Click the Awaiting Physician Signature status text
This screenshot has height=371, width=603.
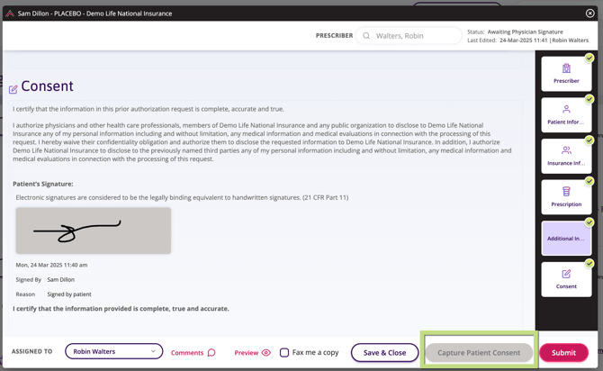pyautogui.click(x=526, y=32)
